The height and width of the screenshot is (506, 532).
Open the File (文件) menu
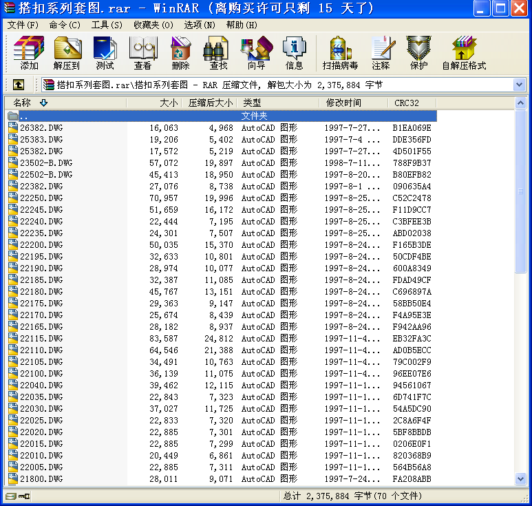(x=23, y=25)
